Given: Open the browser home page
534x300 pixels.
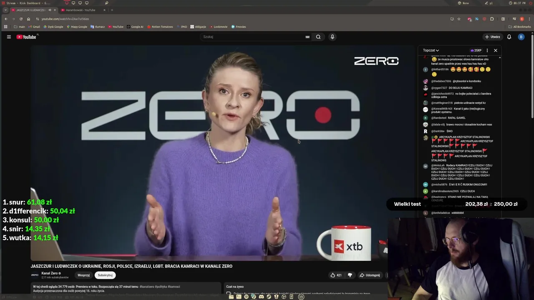Looking at the screenshot, I should 28,19.
